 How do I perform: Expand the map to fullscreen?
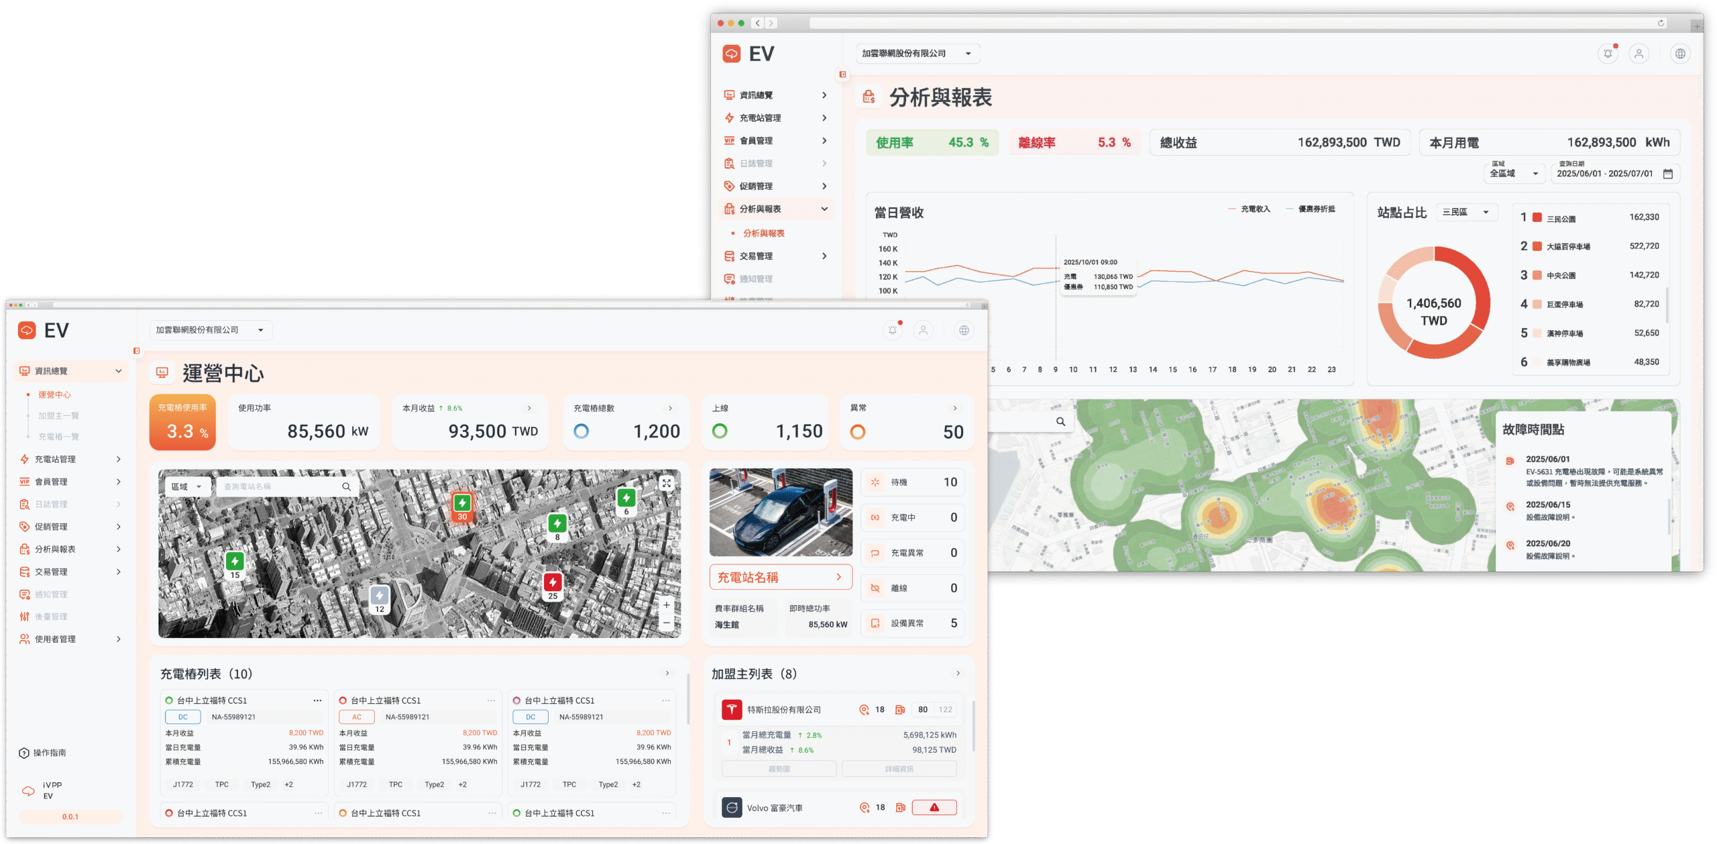point(666,483)
